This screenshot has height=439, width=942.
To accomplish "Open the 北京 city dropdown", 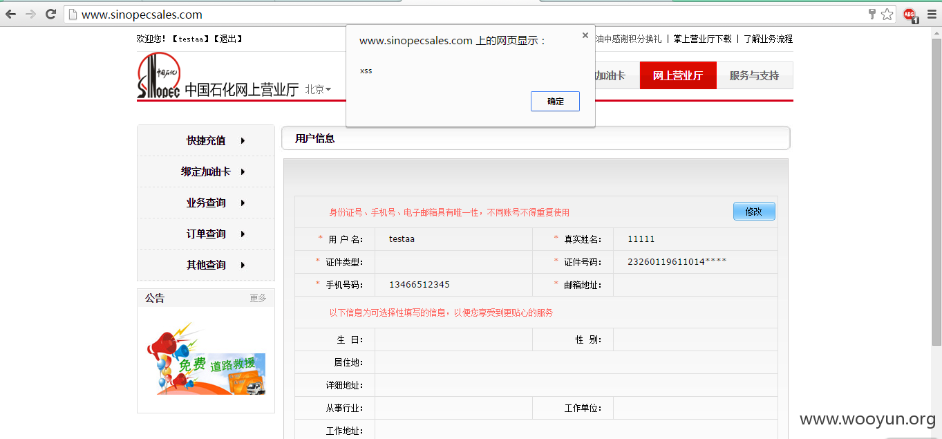I will [x=318, y=89].
